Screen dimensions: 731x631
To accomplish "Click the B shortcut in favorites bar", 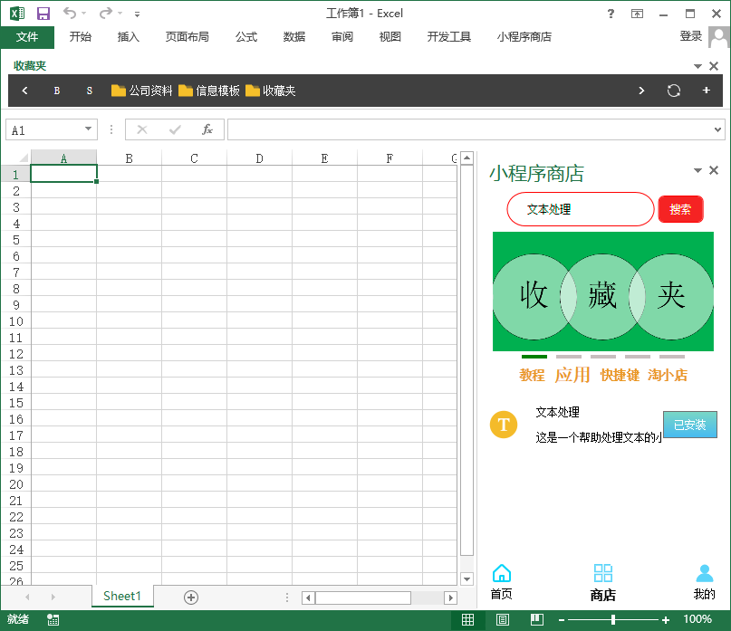I will tap(57, 91).
